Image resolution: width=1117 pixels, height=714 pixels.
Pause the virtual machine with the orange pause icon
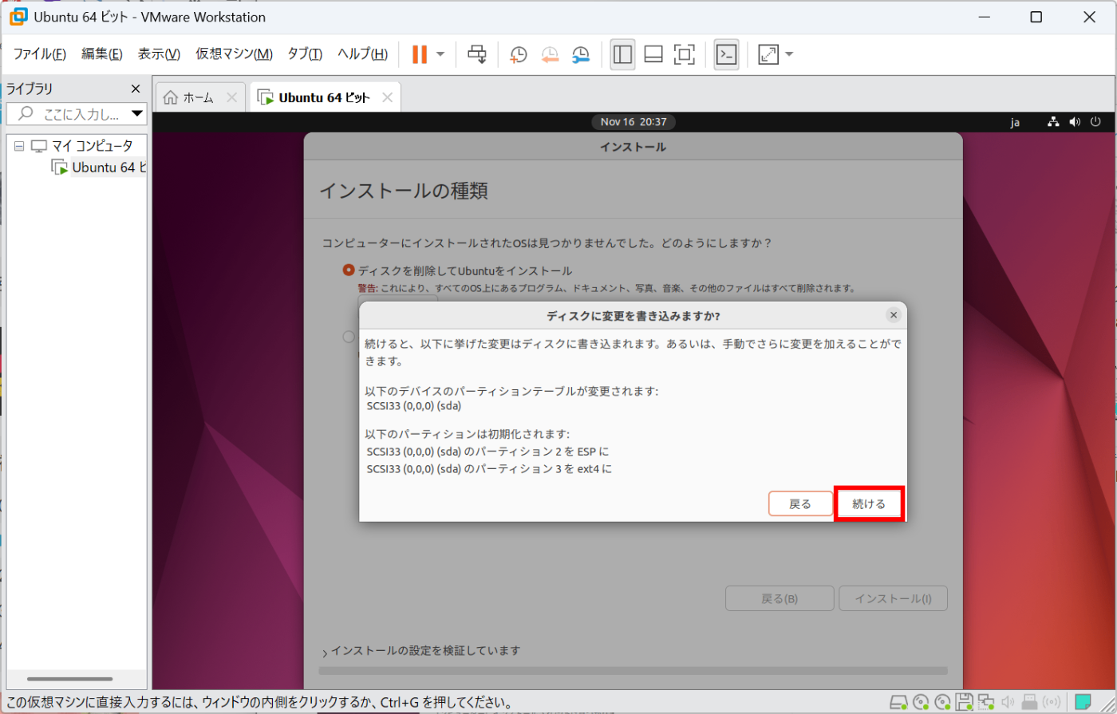pyautogui.click(x=420, y=54)
